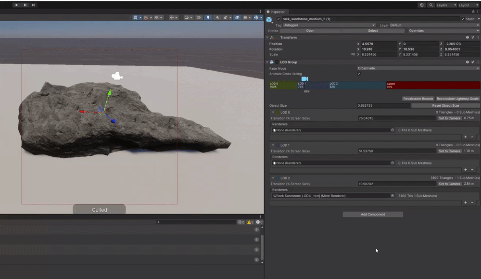This screenshot has height=279, width=481.
Task: Select the red Culled section in LOD bar
Action: [432, 85]
